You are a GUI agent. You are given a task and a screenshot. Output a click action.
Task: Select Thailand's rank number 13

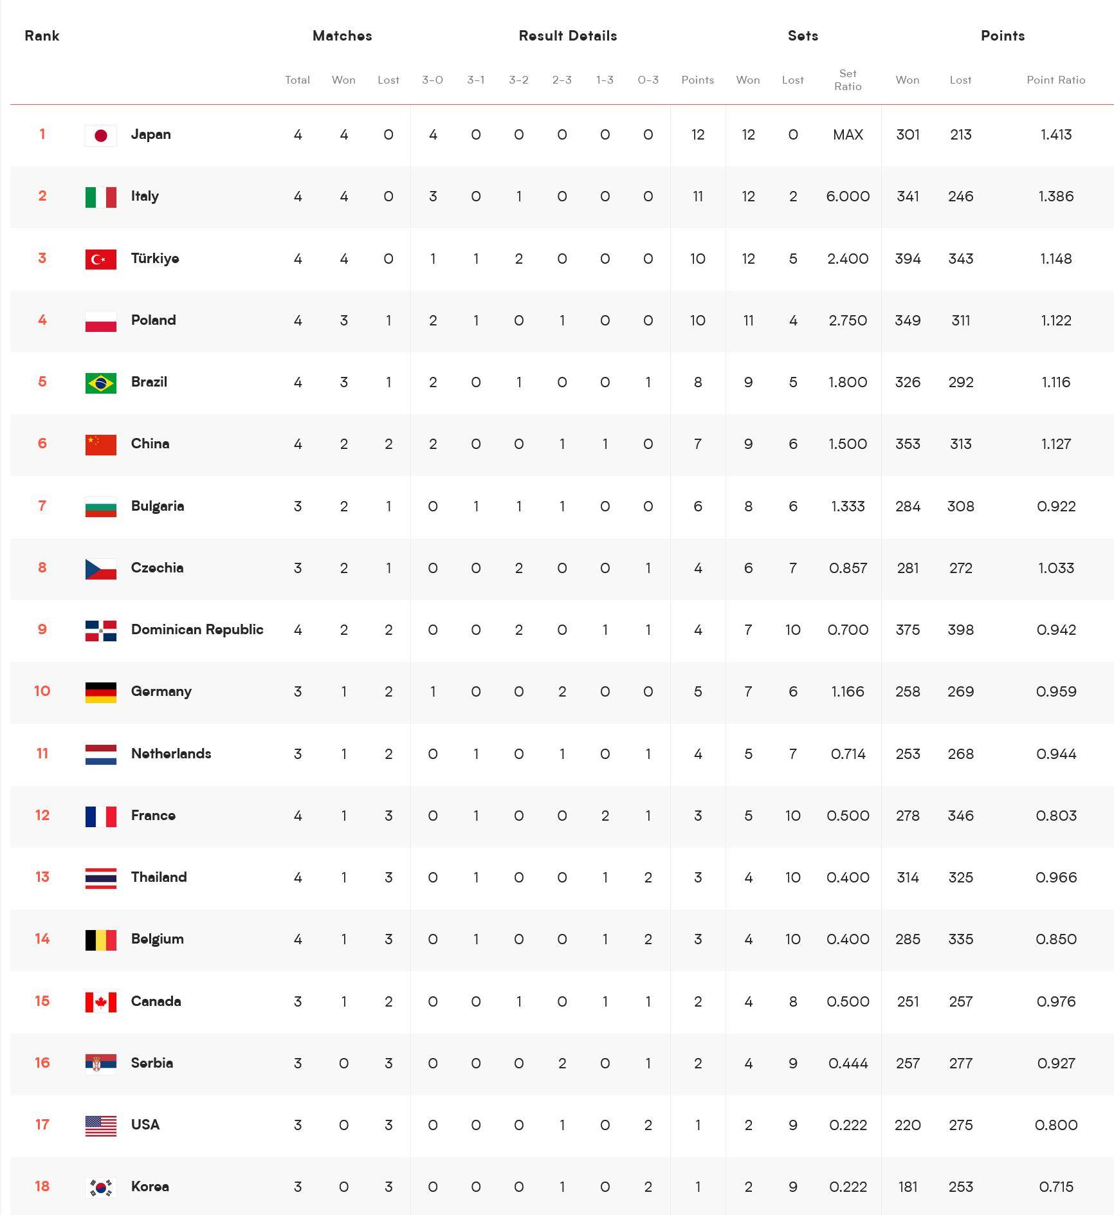[42, 877]
